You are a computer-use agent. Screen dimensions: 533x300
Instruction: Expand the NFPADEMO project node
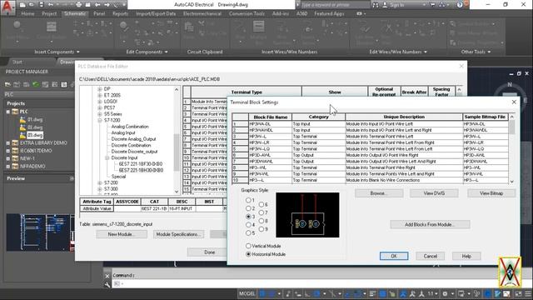(x=8, y=167)
